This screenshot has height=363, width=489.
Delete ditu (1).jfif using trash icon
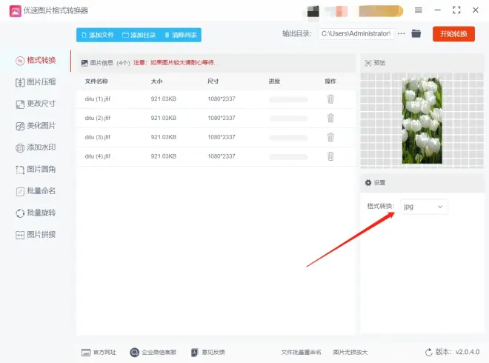point(330,99)
